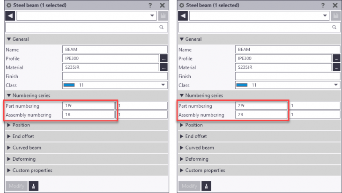Expand Custom properties section in left panel

tap(87, 171)
